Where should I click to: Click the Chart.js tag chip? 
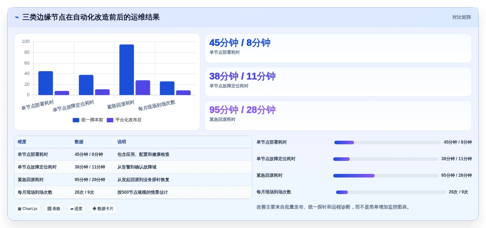click(x=27, y=209)
